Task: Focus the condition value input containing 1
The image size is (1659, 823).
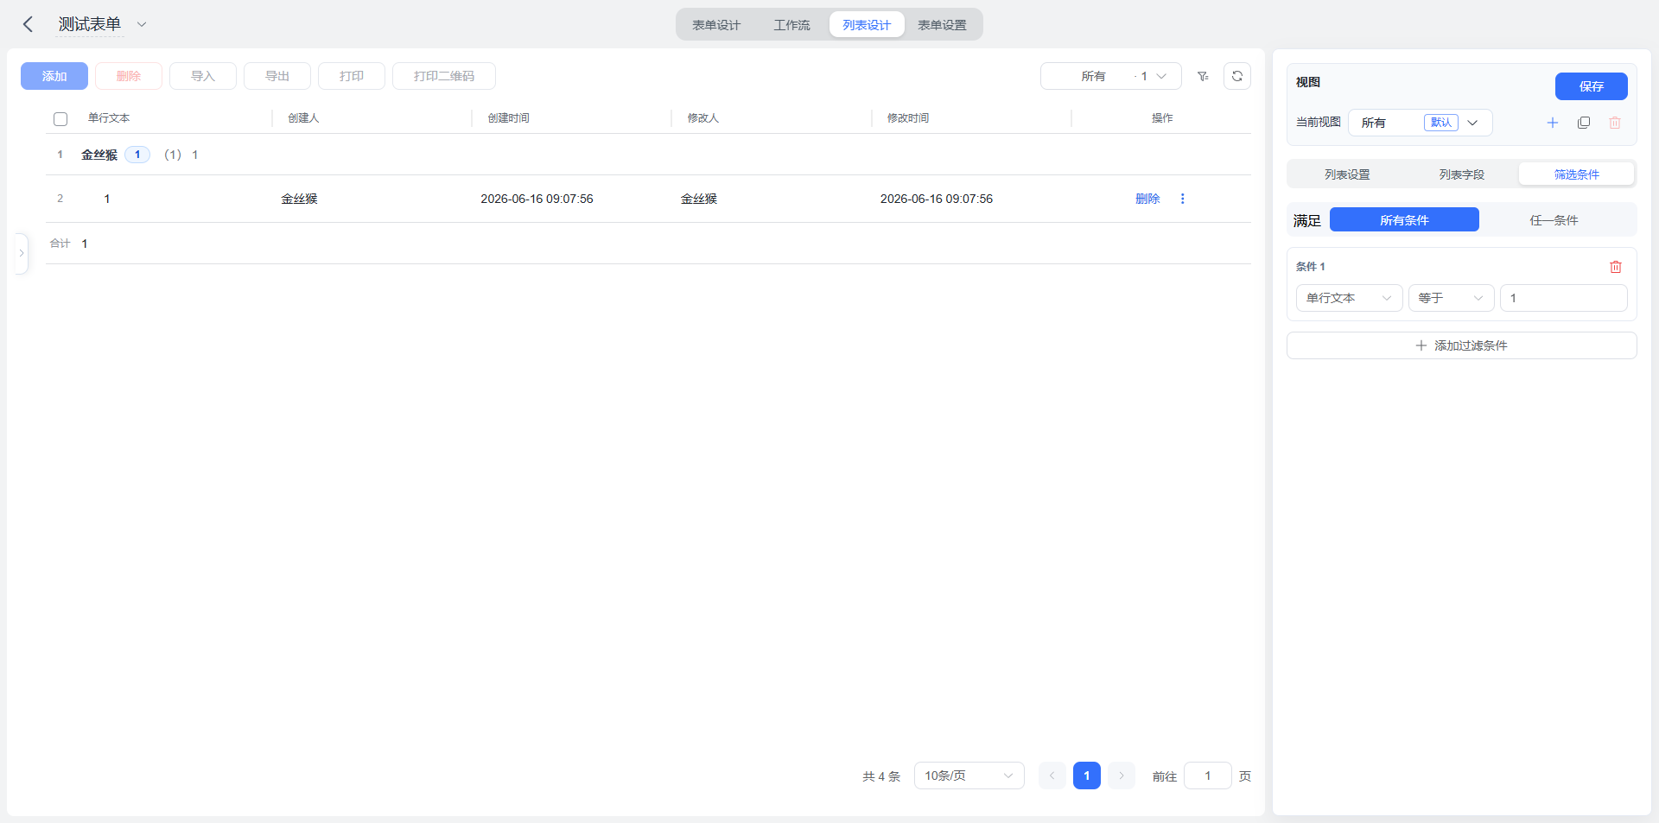Action: 1564,298
